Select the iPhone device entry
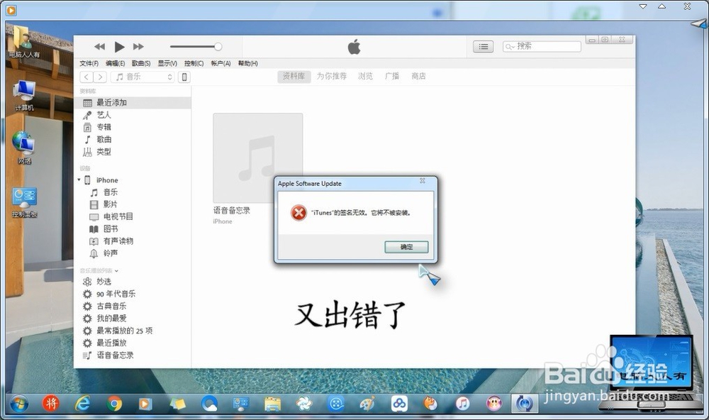 pos(107,180)
